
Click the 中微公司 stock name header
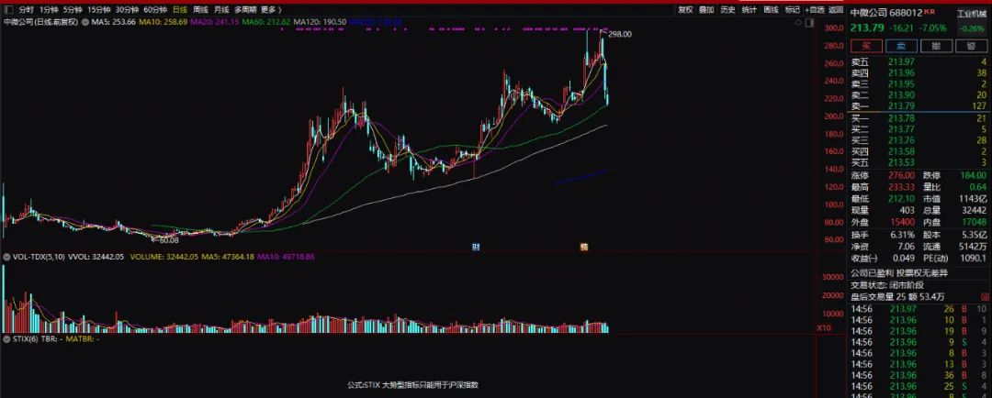coord(868,13)
